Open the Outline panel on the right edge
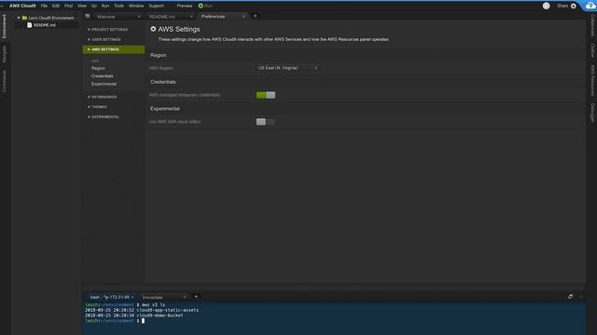597x335 pixels. pos(592,50)
